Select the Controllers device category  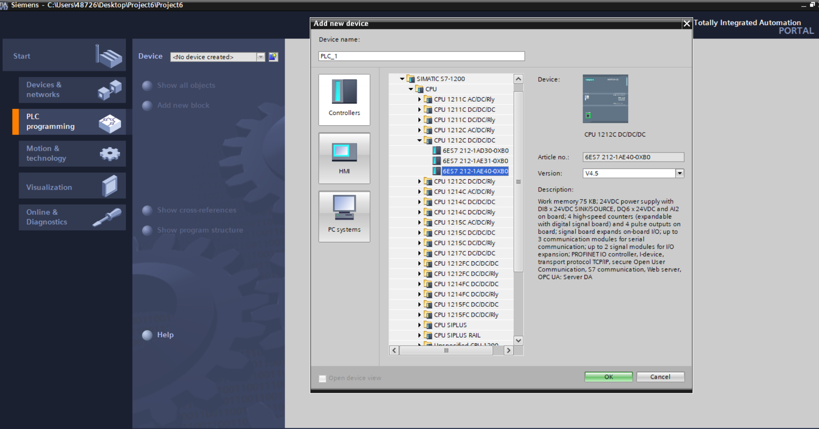point(344,100)
